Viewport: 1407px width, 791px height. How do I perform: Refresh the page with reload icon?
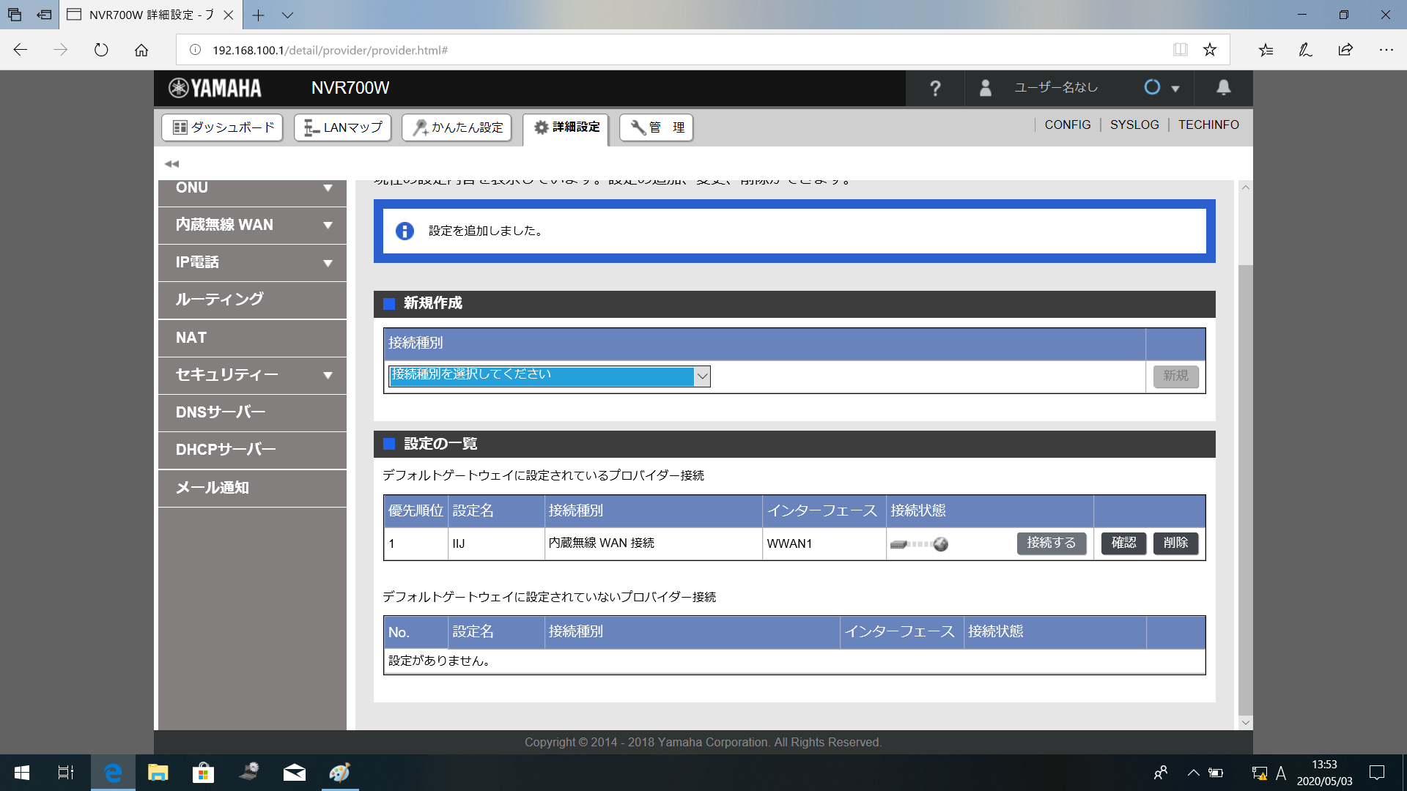point(101,50)
